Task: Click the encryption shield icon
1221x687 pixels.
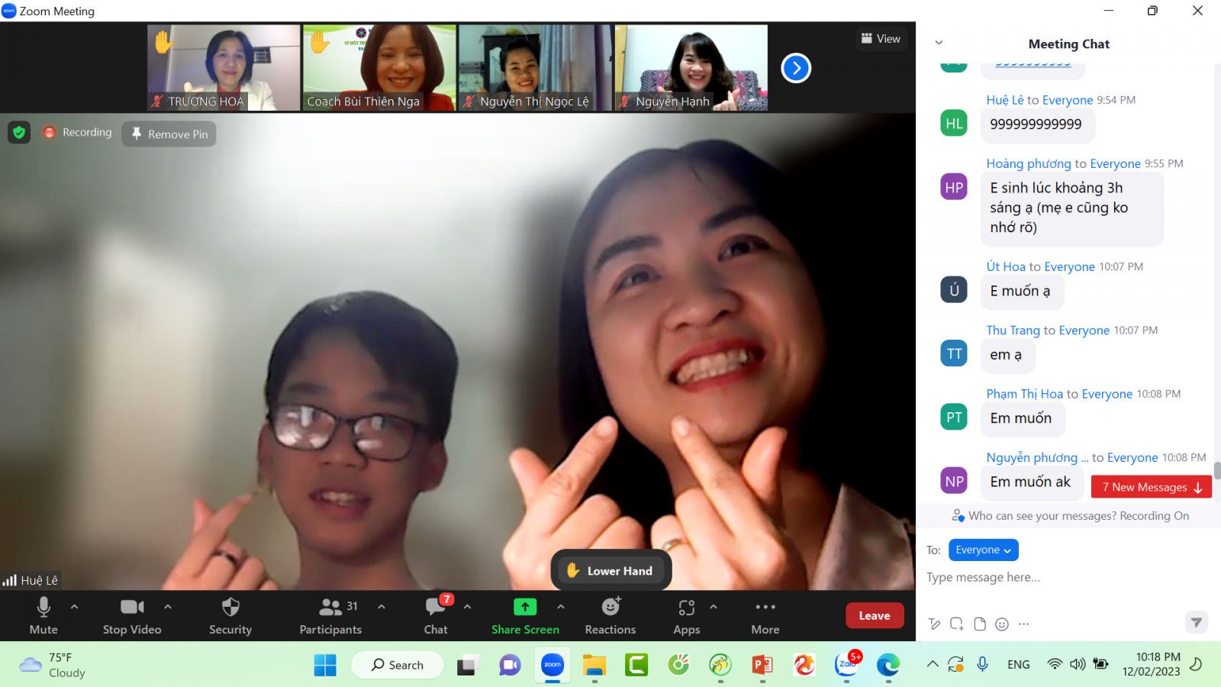Action: click(19, 132)
